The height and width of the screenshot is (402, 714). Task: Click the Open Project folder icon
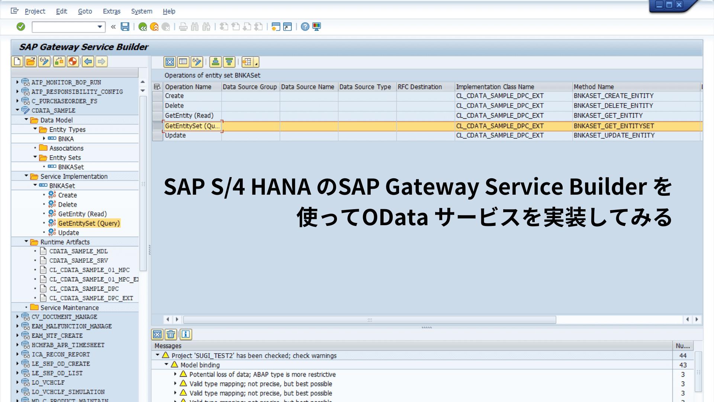[x=31, y=61]
